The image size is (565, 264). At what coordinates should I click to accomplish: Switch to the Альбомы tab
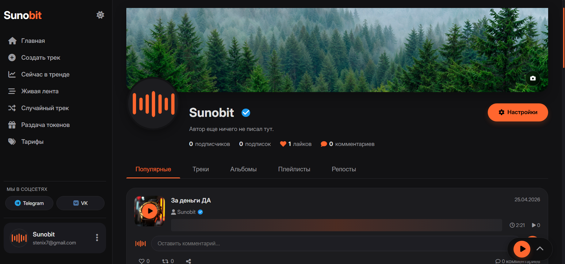pyautogui.click(x=243, y=169)
